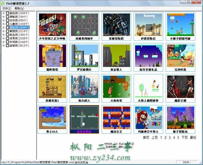
Task: Select the 敏捷类 category in tree
Action: [x=19, y=31]
